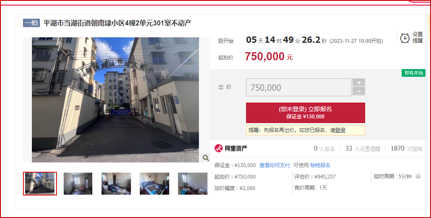Open the 赊钱报名 link
This screenshot has width=431, height=218.
pyautogui.click(x=320, y=165)
